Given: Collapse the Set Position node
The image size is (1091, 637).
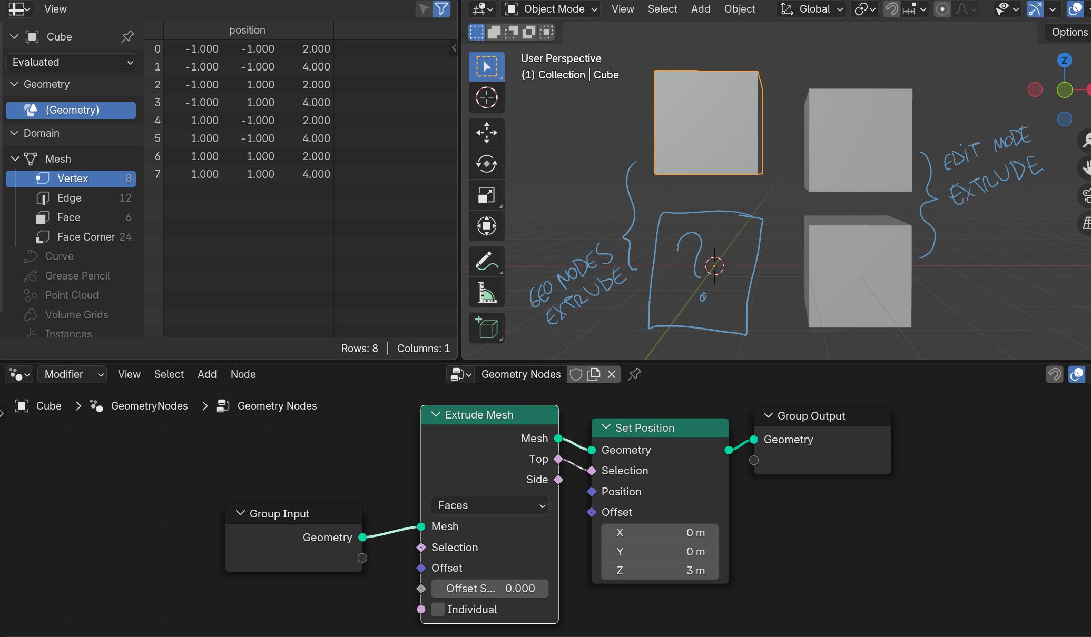Looking at the screenshot, I should [606, 427].
